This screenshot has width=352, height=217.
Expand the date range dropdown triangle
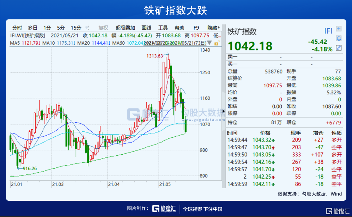click(210, 43)
